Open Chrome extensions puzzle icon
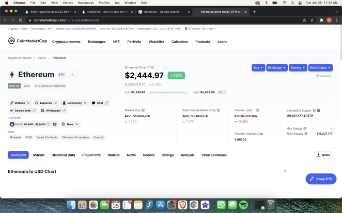The height and width of the screenshot is (213, 342). coord(321,20)
